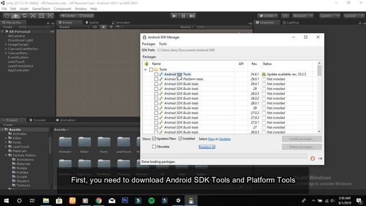The image size is (366, 206).
Task: Toggle scene lighting button in Scene view
Action: click(104, 27)
